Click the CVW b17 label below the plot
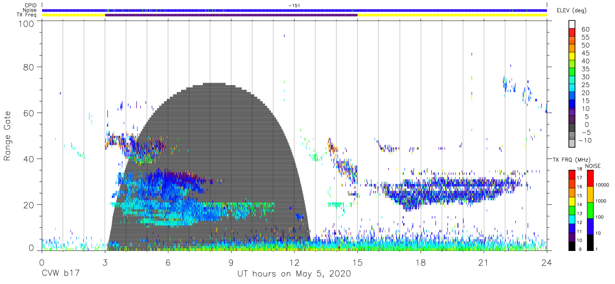 [60, 274]
